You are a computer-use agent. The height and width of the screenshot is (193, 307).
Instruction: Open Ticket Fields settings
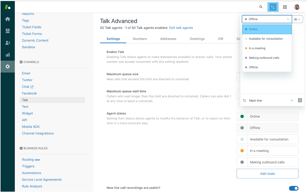(x=31, y=27)
